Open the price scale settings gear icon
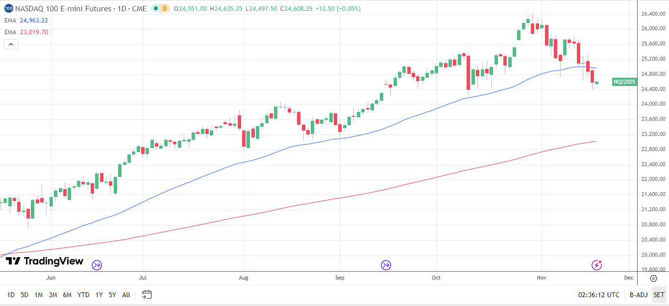Screen dimensions: 669x306 [x=653, y=278]
